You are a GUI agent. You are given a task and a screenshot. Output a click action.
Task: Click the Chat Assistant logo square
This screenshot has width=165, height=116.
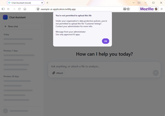tap(5, 17)
